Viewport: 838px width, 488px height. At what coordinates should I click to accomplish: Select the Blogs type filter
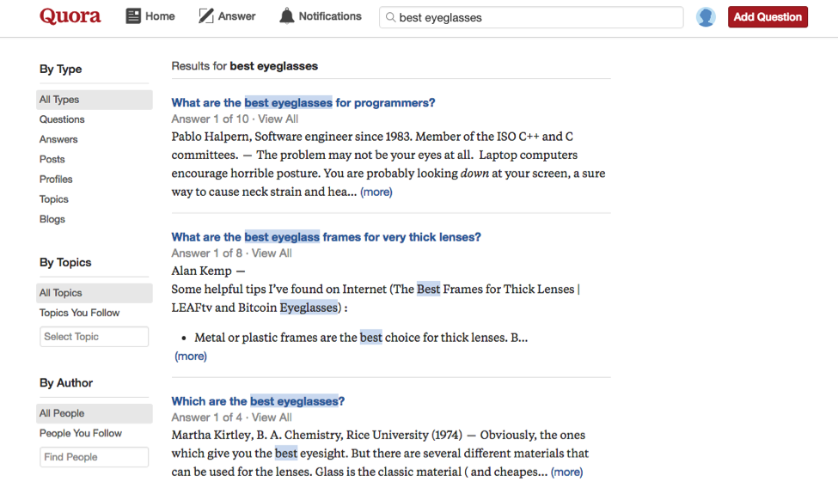(x=52, y=219)
